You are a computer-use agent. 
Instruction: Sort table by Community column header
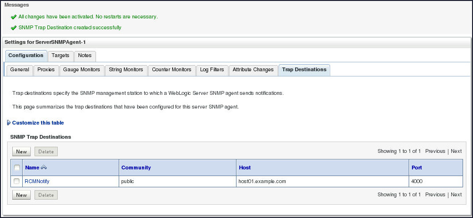(x=136, y=168)
